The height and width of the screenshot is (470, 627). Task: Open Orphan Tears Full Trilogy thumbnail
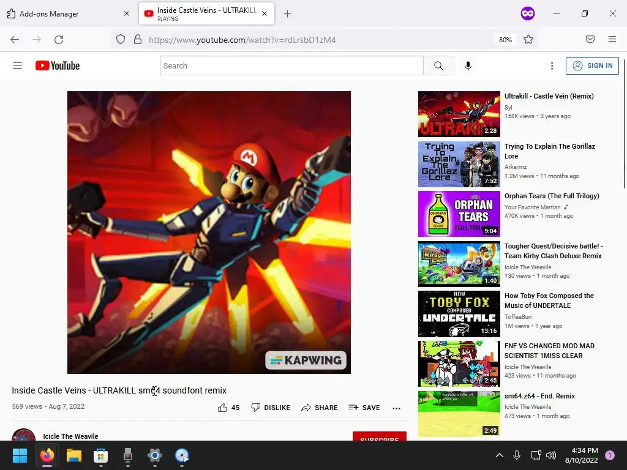point(459,214)
